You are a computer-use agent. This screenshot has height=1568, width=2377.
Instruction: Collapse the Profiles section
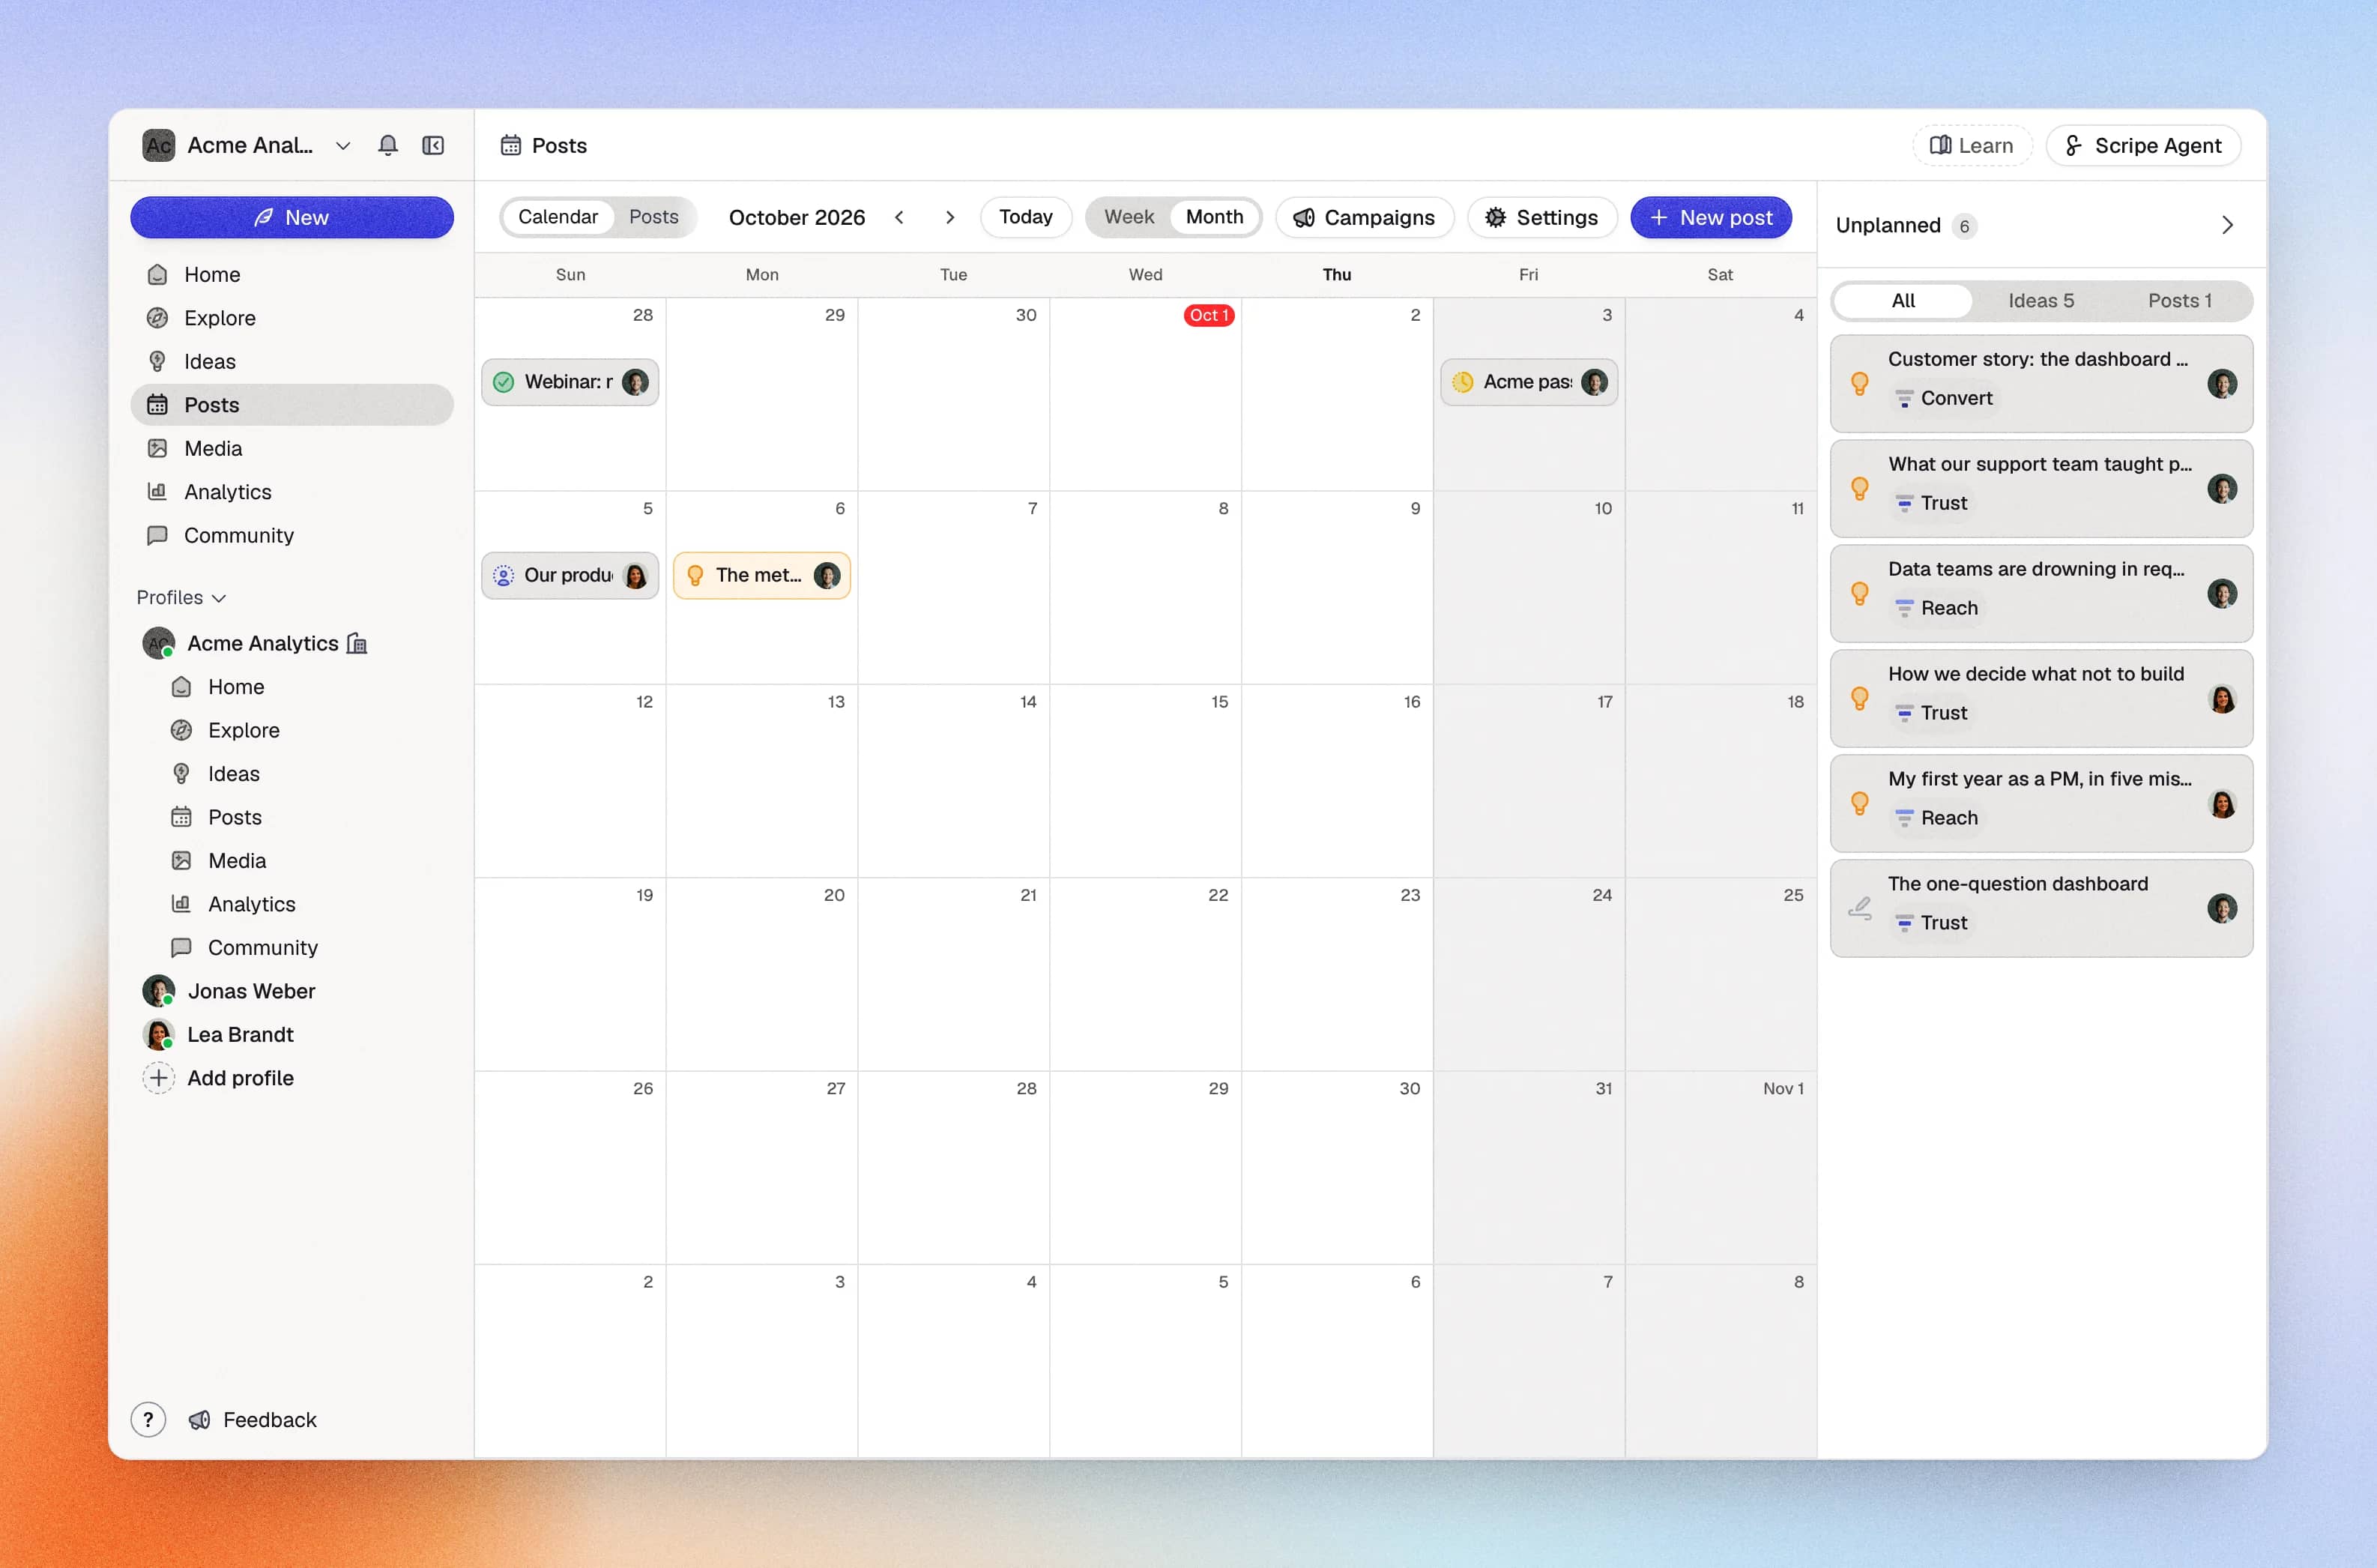[x=182, y=597]
